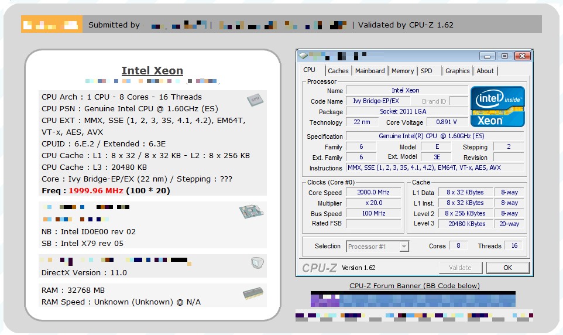Select the Memory tab
This screenshot has width=563, height=335.
pyautogui.click(x=403, y=71)
